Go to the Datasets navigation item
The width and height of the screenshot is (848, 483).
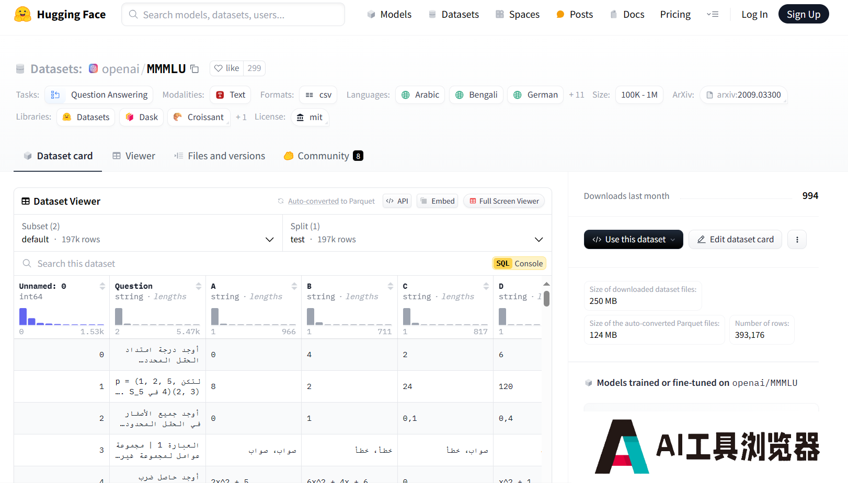click(x=453, y=15)
